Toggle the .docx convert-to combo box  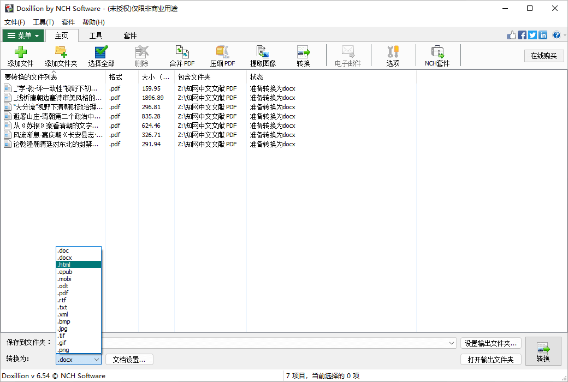click(x=79, y=360)
